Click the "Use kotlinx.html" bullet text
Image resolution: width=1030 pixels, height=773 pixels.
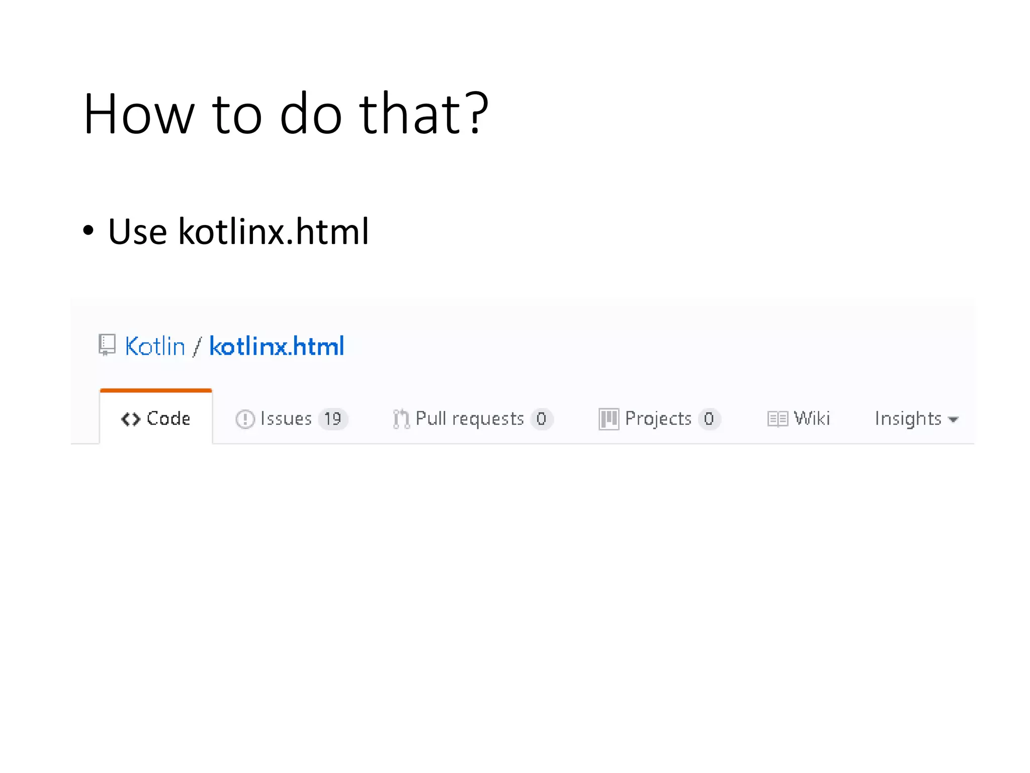(x=238, y=231)
